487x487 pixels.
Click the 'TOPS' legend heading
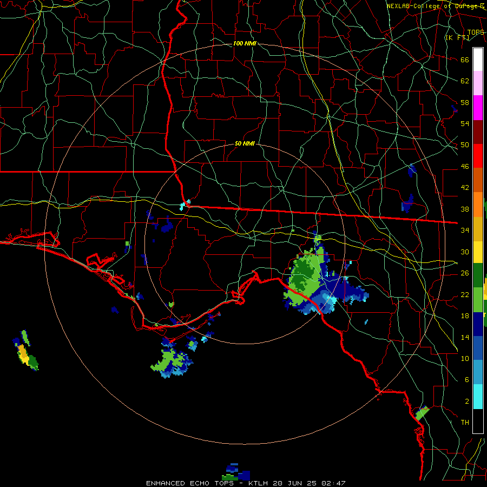(x=476, y=32)
